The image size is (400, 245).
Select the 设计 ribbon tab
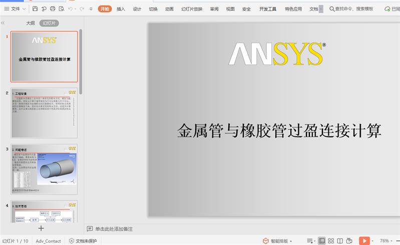click(137, 9)
